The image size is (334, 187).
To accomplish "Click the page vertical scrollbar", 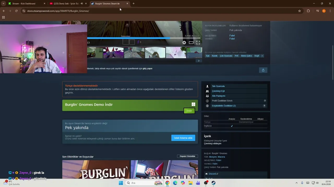I will (332, 62).
